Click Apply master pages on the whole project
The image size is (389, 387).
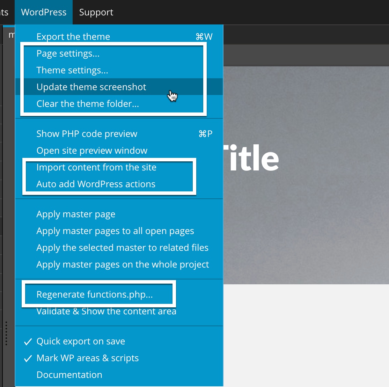(119, 264)
